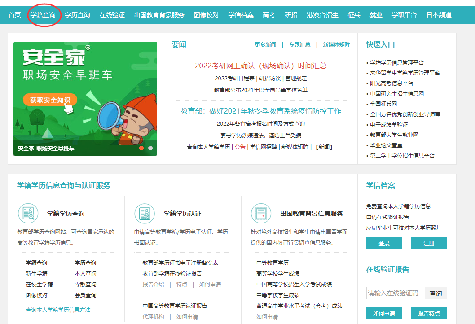Open 新媒体矩阵 link in news header
The width and height of the screenshot is (475, 324).
336,45
